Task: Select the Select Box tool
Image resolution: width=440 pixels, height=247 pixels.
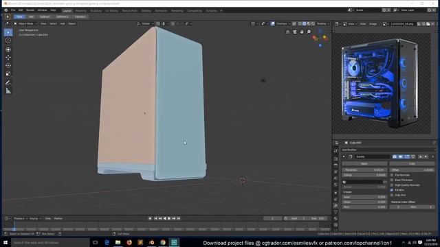Action: point(8,32)
